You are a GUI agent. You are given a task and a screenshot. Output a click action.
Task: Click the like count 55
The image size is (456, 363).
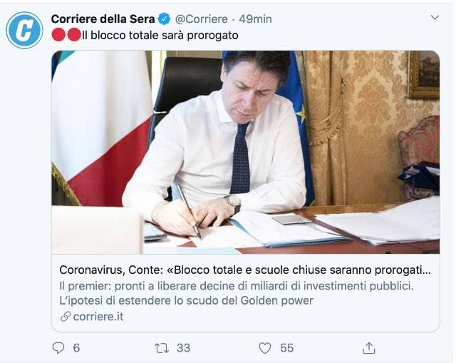pos(286,348)
